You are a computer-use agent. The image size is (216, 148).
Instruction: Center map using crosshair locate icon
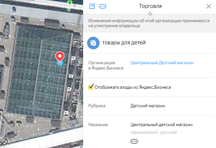(x=150, y=14)
